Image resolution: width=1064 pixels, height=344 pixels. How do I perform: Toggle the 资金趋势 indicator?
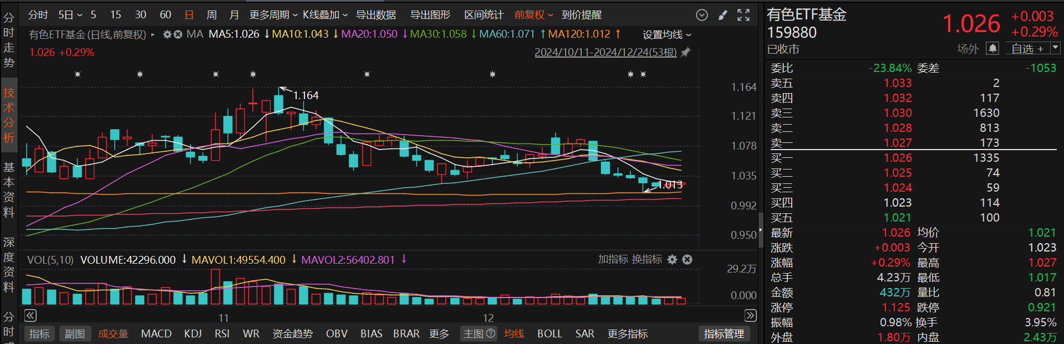pos(292,333)
